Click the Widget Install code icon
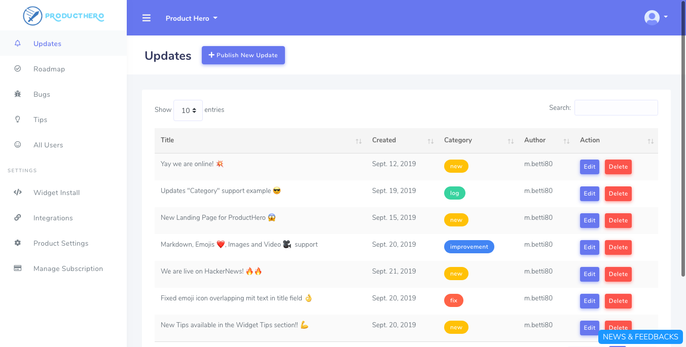Image resolution: width=686 pixels, height=347 pixels. point(17,192)
